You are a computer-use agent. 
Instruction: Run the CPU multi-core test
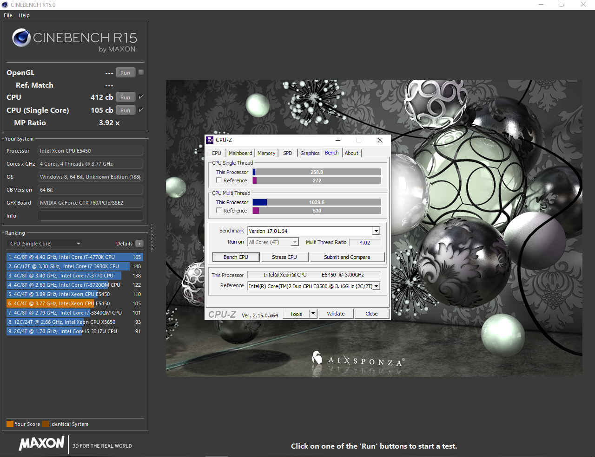(126, 97)
